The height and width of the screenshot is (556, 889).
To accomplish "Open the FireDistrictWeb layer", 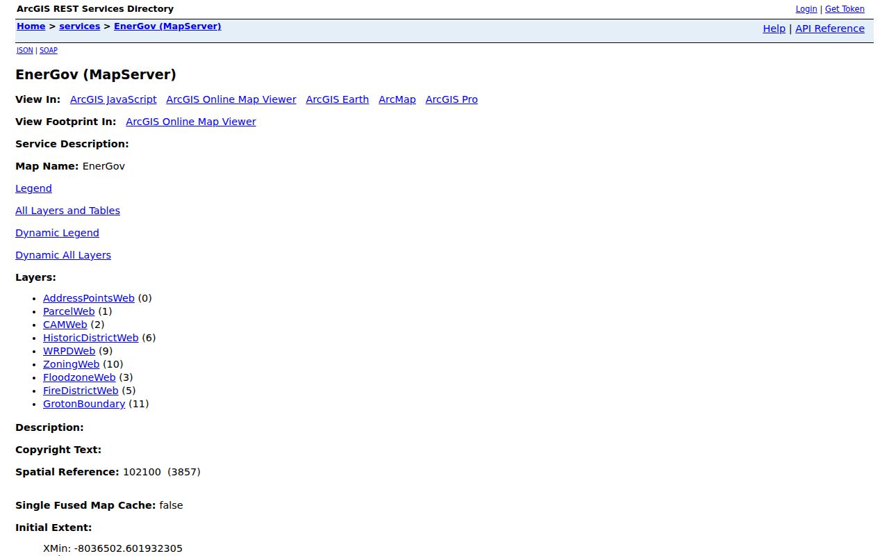I will click(x=81, y=391).
